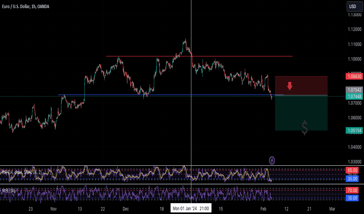Select the MFI (14) indicator legend

tap(9, 191)
